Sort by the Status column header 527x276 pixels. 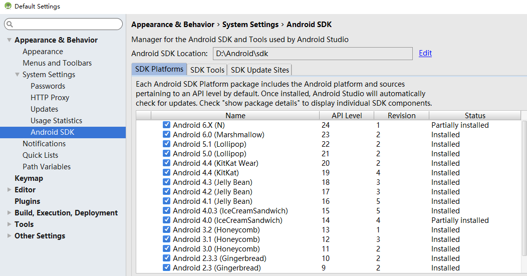coord(475,115)
